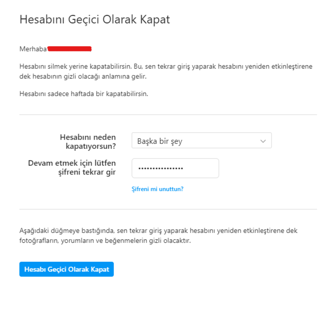This screenshot has height=311, width=319.
Task: Open the 'Hesabını neden kapatıyorsun?' dropdown
Action: pos(201,141)
